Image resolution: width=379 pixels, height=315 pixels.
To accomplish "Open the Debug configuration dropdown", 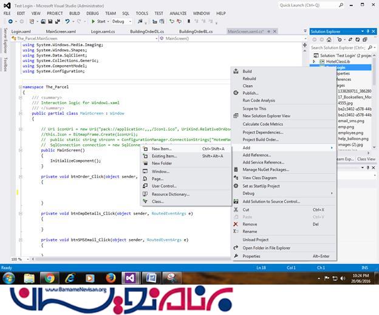I will (x=130, y=21).
